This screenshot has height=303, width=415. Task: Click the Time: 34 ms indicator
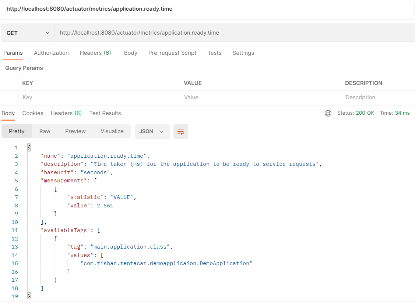tap(394, 113)
